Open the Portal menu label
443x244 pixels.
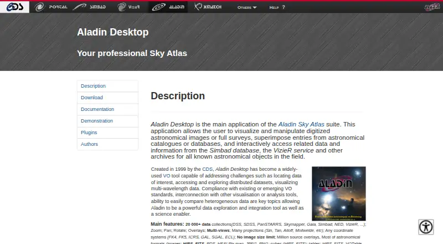[x=58, y=7]
